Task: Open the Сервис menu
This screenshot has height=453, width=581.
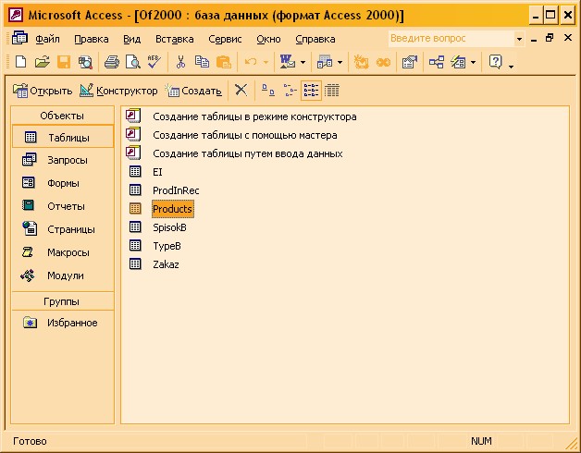Action: click(x=225, y=39)
